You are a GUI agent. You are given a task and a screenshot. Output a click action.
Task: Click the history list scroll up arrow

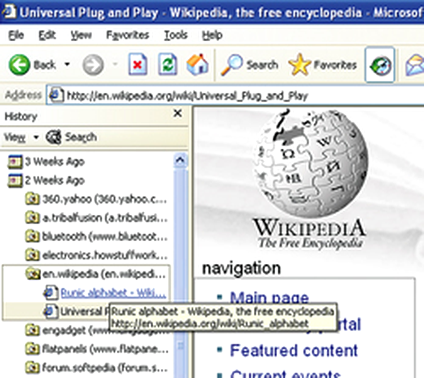coord(180,160)
